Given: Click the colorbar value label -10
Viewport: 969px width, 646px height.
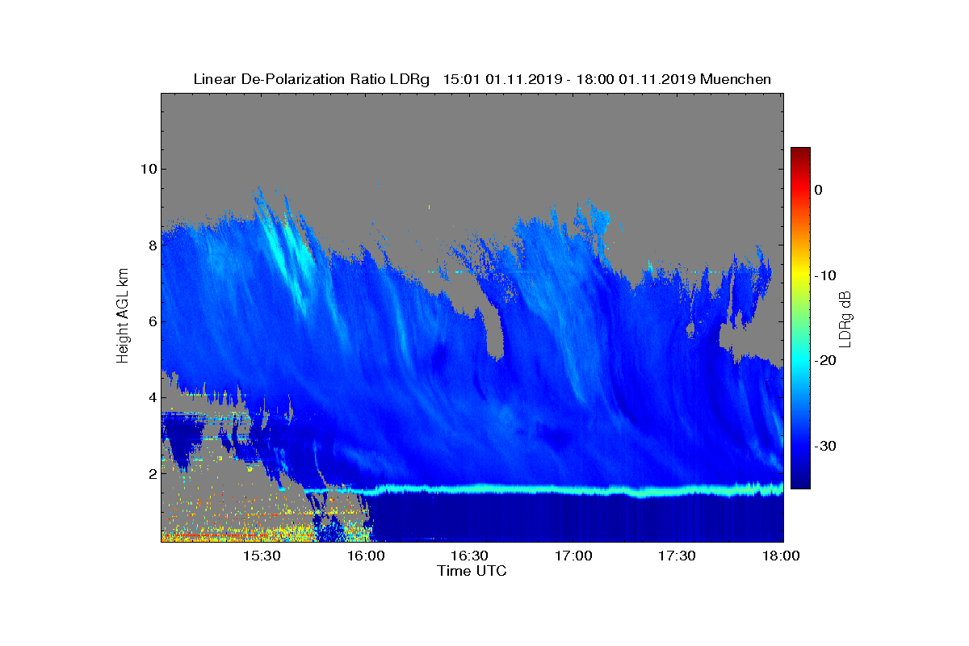Looking at the screenshot, I should coord(824,275).
